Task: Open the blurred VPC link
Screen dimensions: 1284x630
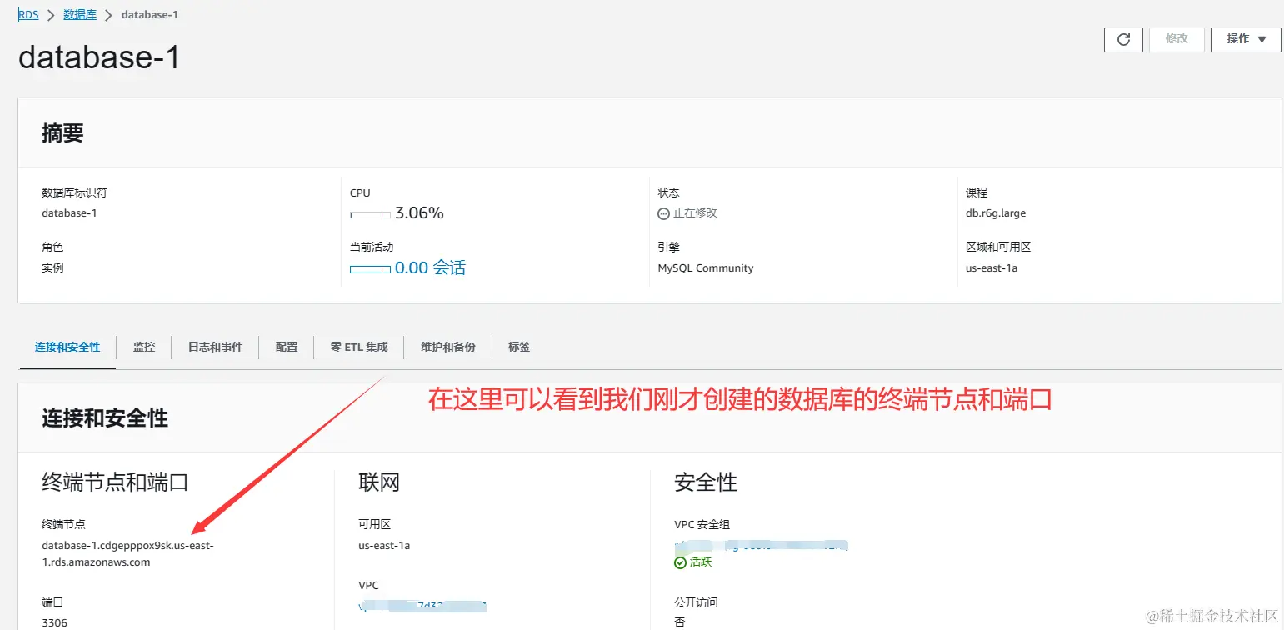Action: point(422,606)
